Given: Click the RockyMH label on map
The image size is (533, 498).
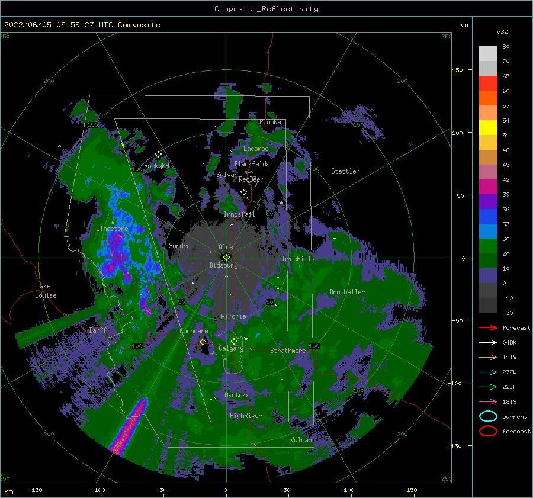Looking at the screenshot, I should click(156, 166).
